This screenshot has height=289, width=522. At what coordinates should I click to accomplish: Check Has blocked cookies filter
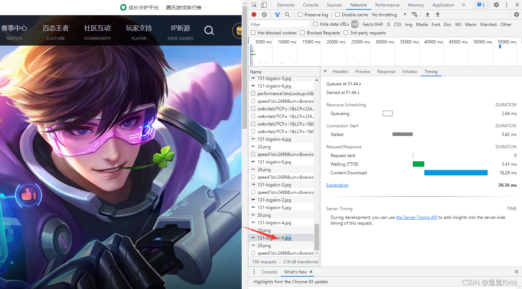[253, 33]
